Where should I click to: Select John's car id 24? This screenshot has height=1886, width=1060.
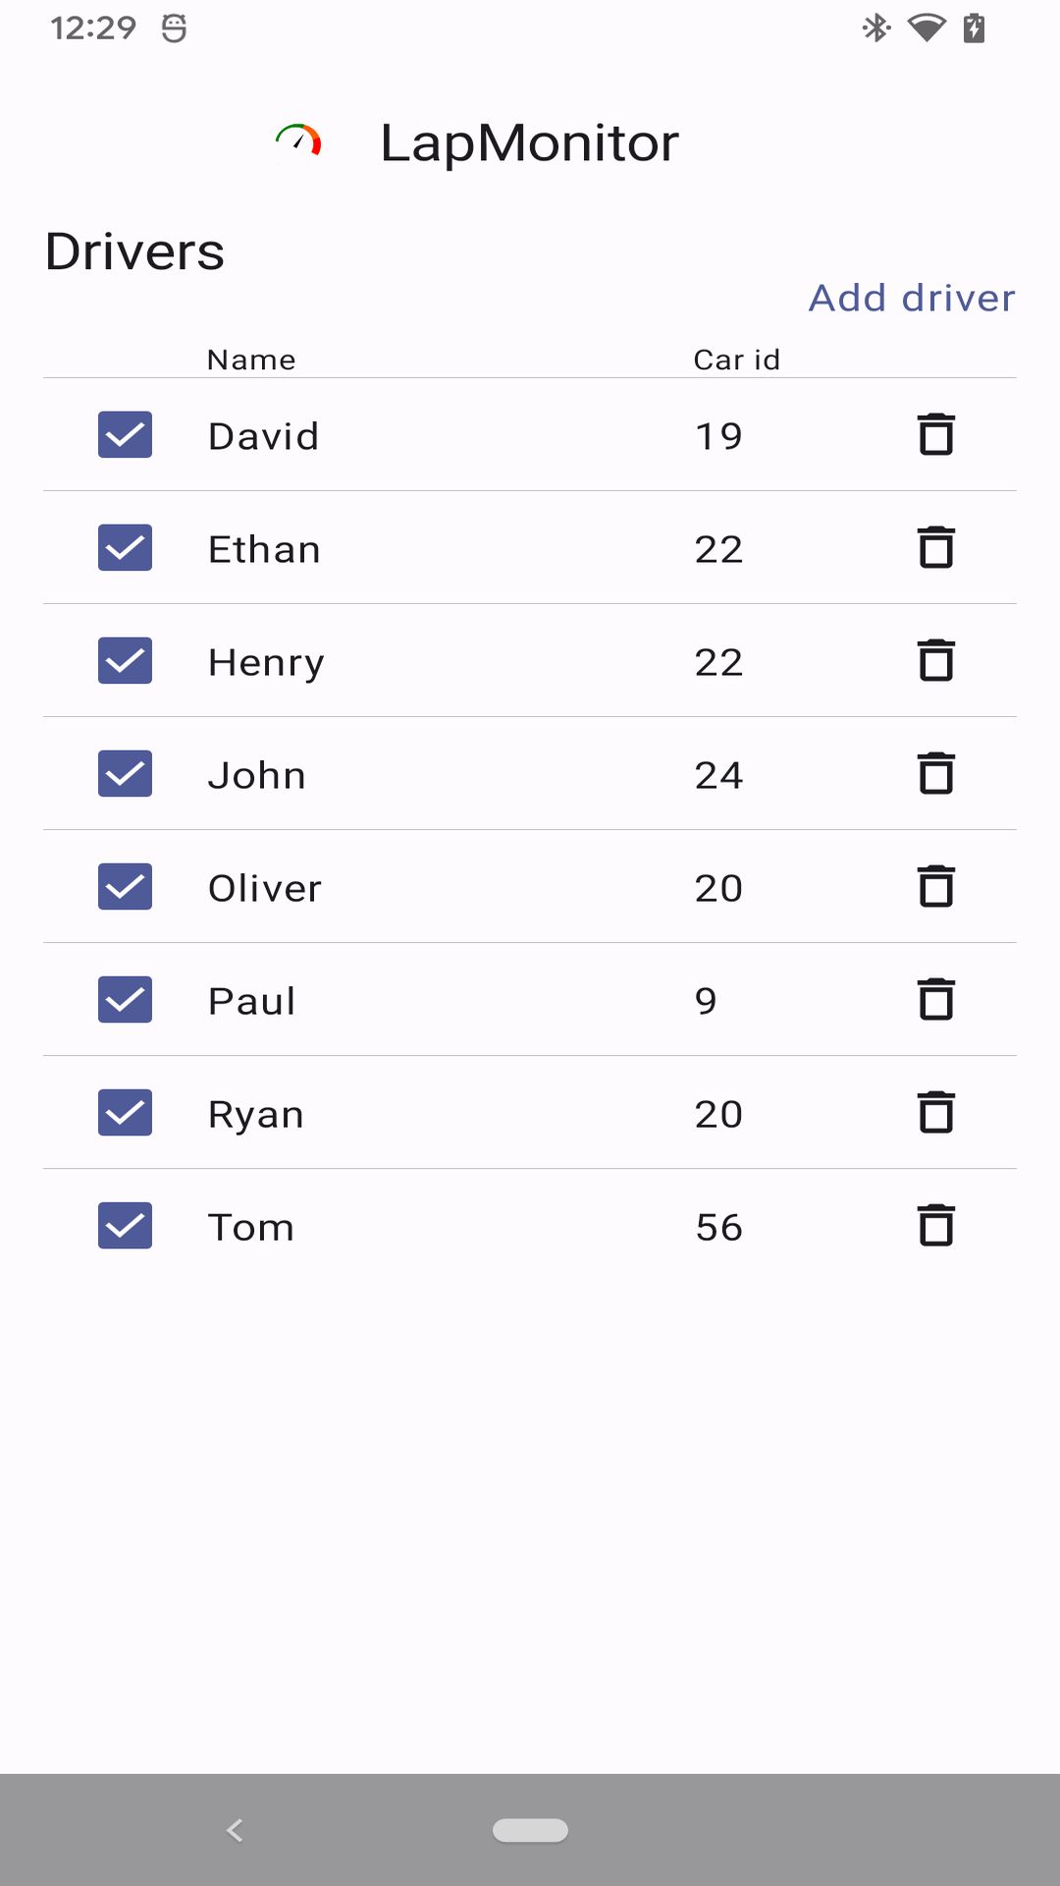click(x=718, y=775)
